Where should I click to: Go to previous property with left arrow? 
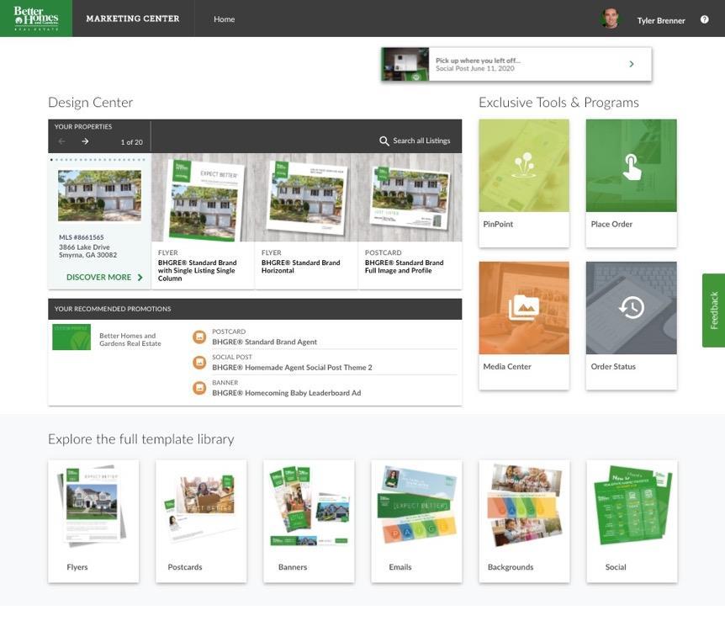click(x=62, y=141)
